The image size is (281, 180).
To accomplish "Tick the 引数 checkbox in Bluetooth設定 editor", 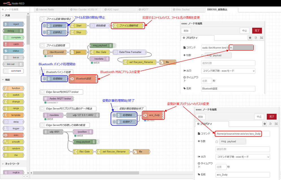I will click(202, 56).
